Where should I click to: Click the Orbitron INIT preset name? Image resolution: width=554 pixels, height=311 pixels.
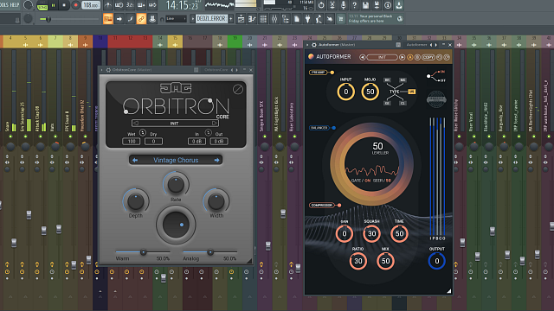click(175, 124)
